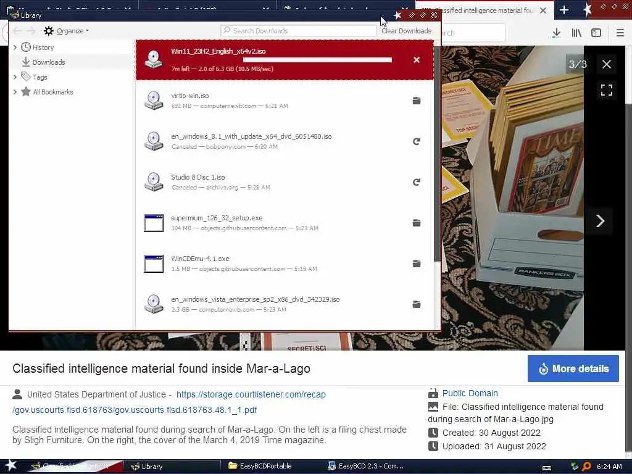Cancel the Win11_23H2_English_x64v2.iso download
Viewport: 632px width, 474px height.
coord(417,60)
